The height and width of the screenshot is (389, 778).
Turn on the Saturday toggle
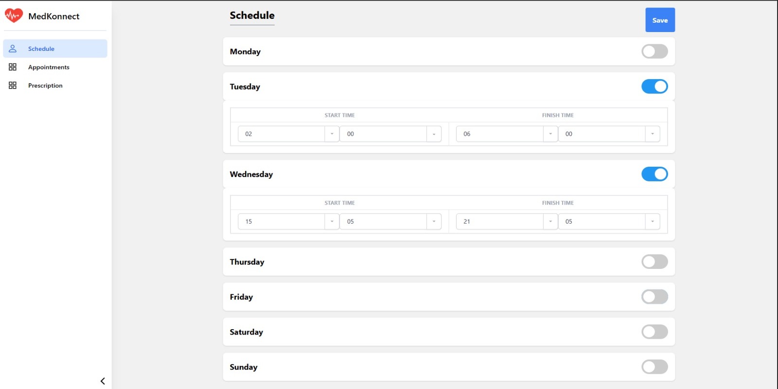click(x=654, y=332)
